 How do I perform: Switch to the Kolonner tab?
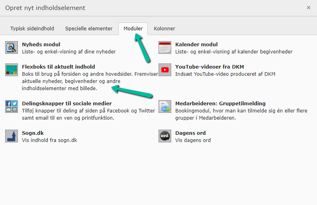point(164,29)
